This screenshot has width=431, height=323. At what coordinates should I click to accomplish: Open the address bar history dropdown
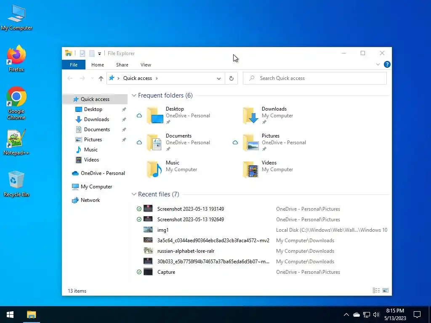[218, 78]
